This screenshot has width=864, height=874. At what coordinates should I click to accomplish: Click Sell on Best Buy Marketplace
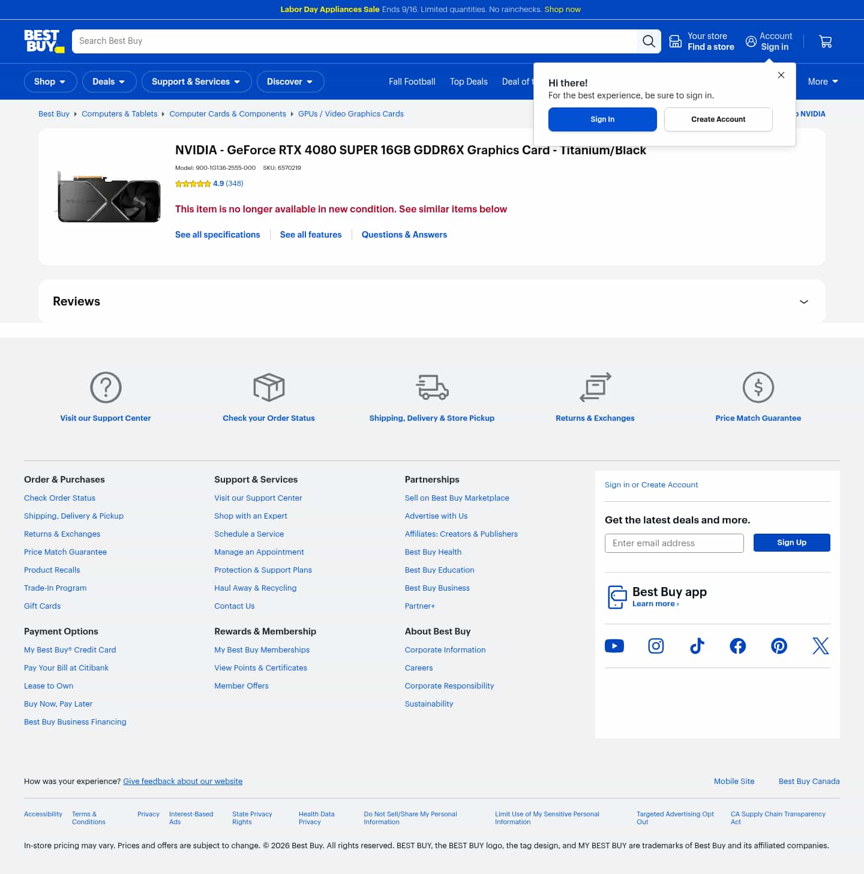tap(457, 498)
